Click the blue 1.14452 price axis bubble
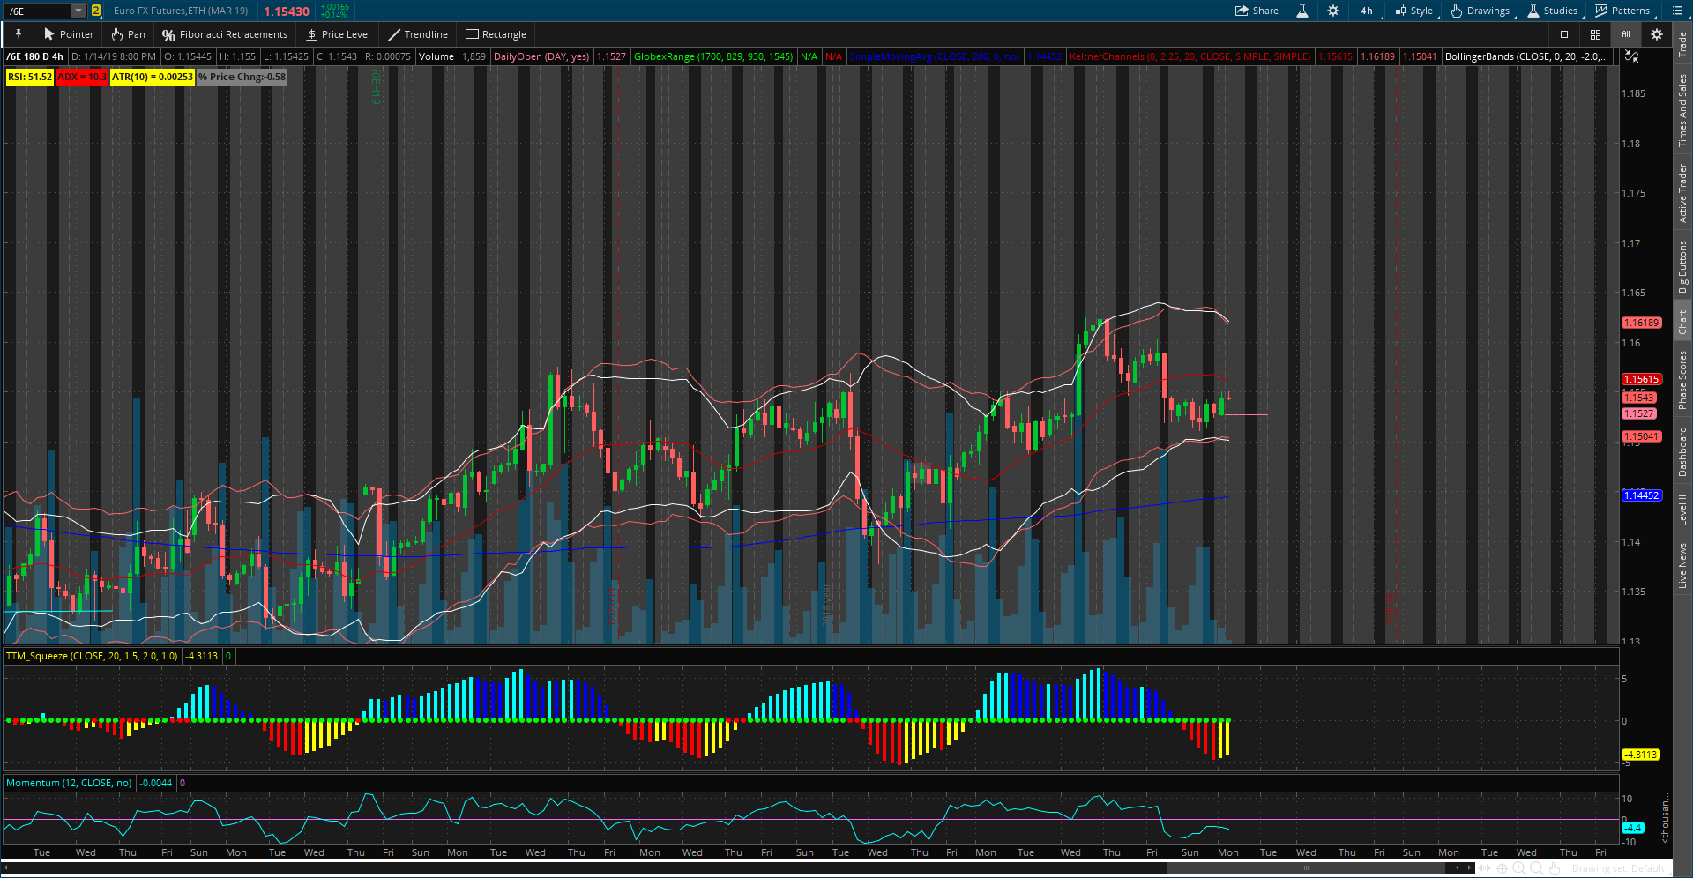Viewport: 1693px width, 878px height. [x=1642, y=495]
